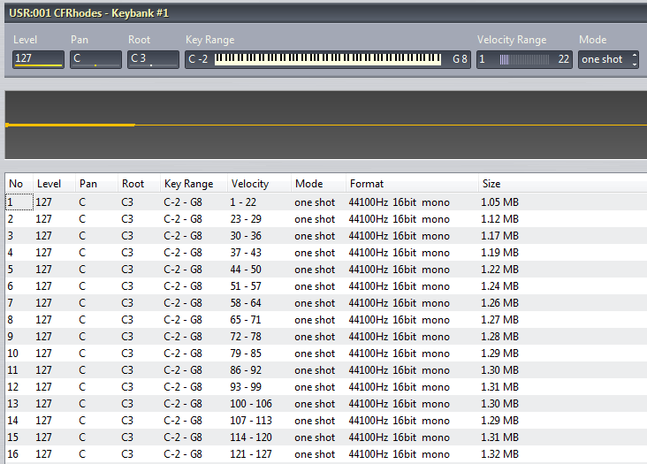Click the Velocity Range lower value 1
The image size is (647, 464).
pyautogui.click(x=483, y=59)
